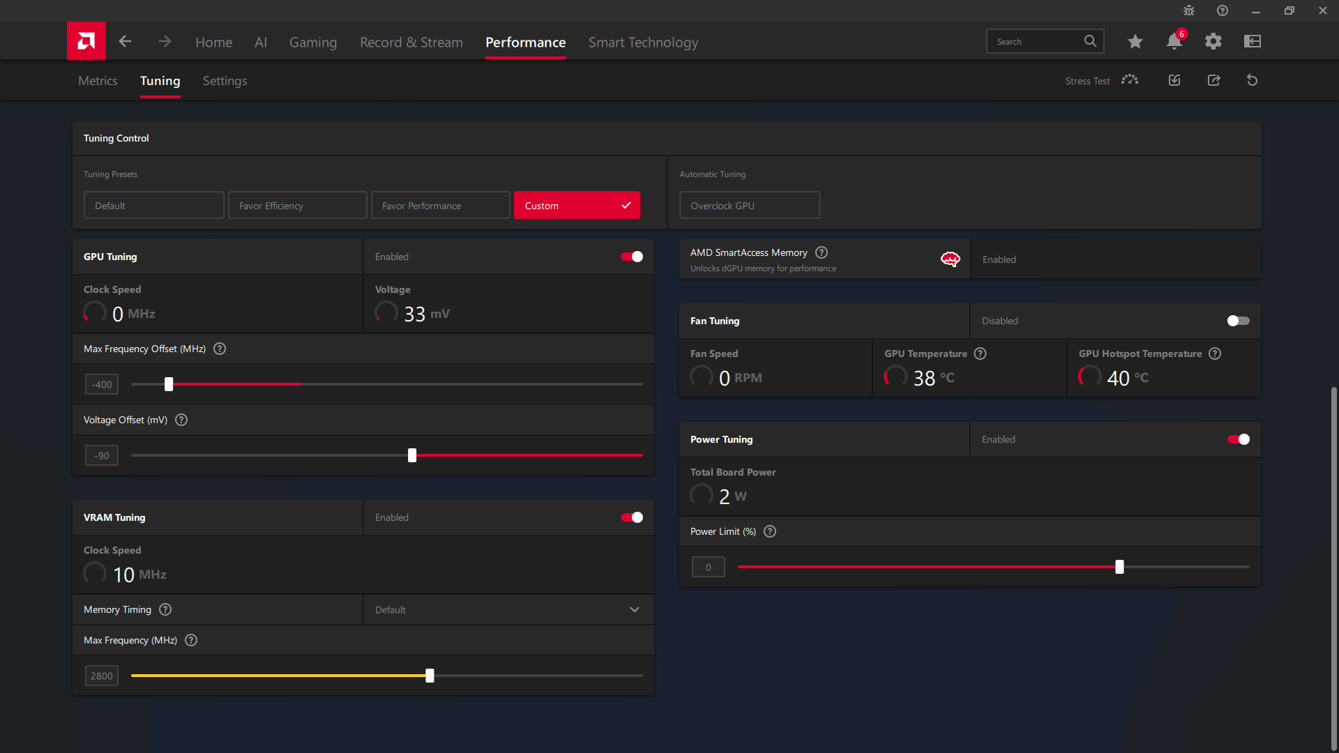This screenshot has height=753, width=1339.
Task: Enable the Fan Tuning switch
Action: click(1239, 321)
